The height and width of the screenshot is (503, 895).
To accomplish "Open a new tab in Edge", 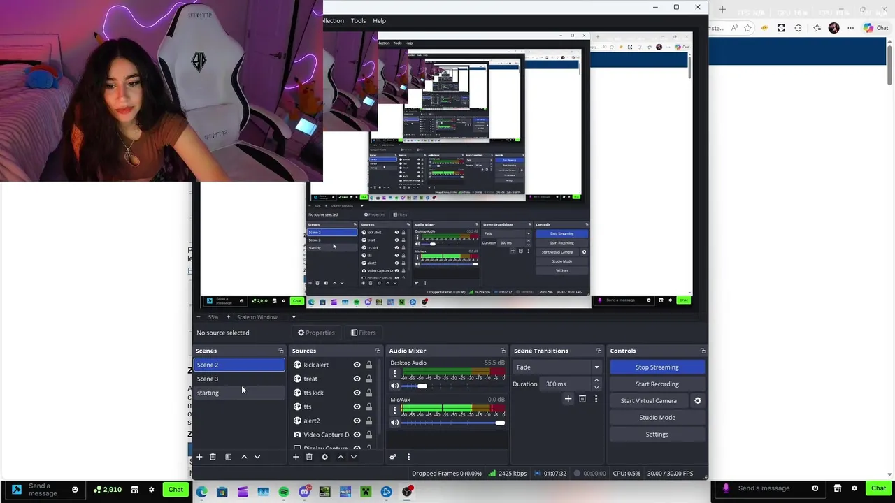I will [722, 10].
